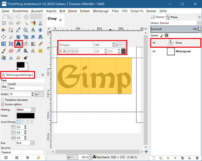This screenshot has width=202, height=161.
Task: Open the Filter menu
Action: (x=115, y=11)
